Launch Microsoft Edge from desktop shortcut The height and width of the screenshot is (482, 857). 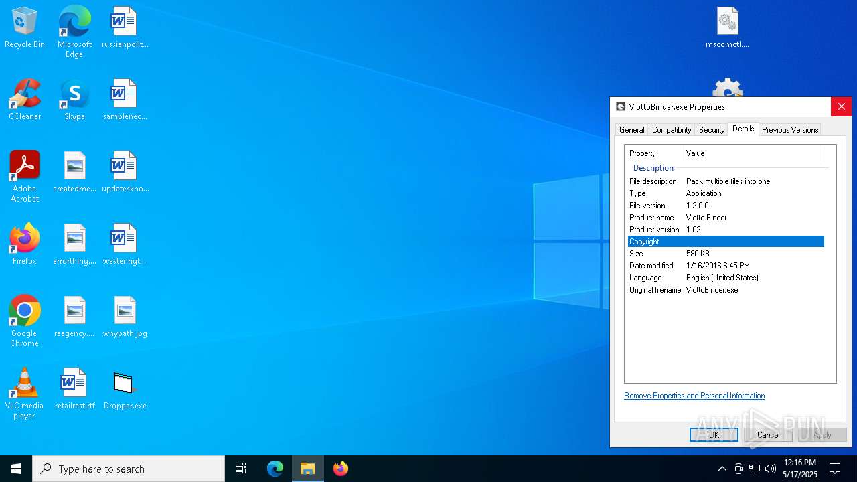74,31
